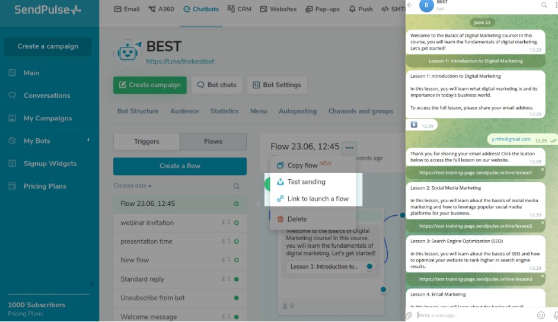Switch to the Statistics tab
Image resolution: width=558 pixels, height=322 pixels.
coord(224,111)
